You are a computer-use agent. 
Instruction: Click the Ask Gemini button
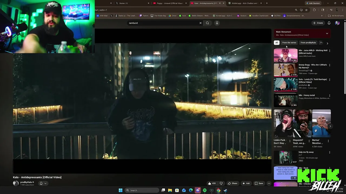pyautogui.click(x=313, y=3)
